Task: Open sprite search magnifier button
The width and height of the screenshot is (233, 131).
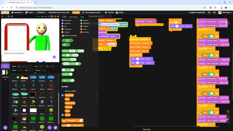Action: [50, 128]
